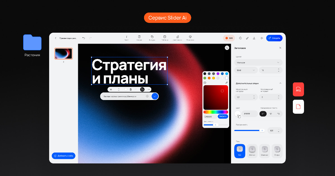
Task: Open the Media tool in toolbar
Action: click(x=139, y=38)
